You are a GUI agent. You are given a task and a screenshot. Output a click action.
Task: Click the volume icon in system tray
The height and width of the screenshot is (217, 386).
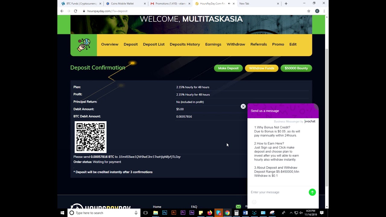click(x=301, y=213)
